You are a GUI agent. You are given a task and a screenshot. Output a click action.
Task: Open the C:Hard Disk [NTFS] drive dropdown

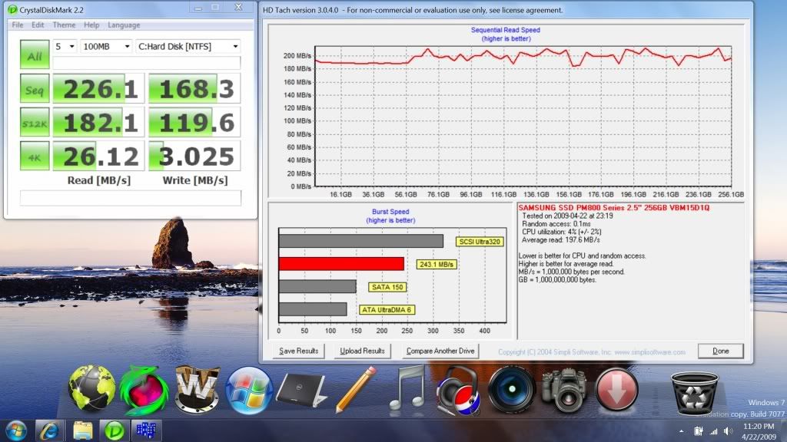188,46
